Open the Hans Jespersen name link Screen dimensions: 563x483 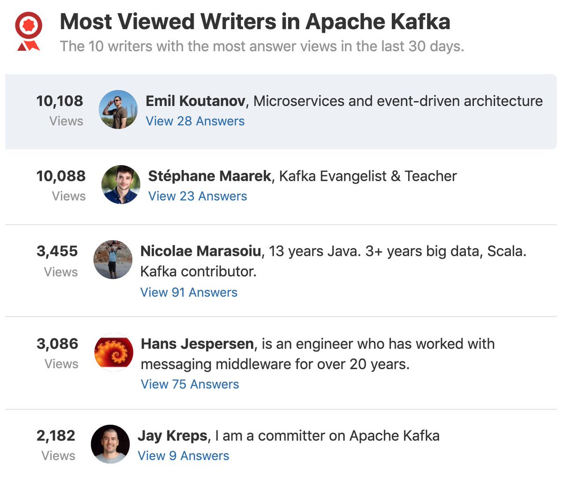tap(198, 344)
